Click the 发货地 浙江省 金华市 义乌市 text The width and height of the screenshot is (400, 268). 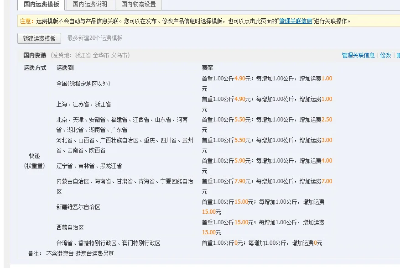click(90, 55)
